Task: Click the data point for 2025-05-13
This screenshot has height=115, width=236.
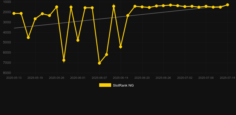Action: coord(14,13)
